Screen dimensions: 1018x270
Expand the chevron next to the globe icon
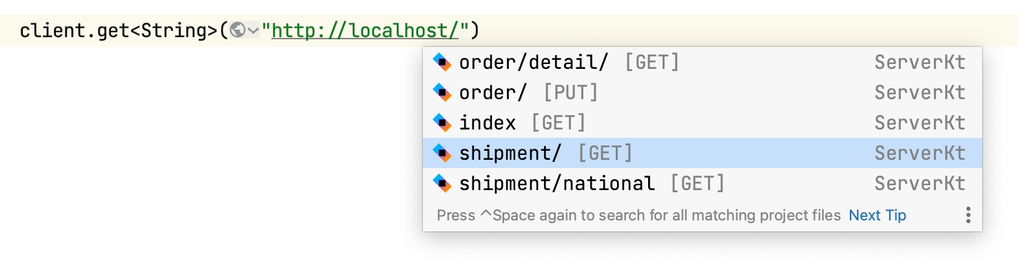click(x=253, y=31)
